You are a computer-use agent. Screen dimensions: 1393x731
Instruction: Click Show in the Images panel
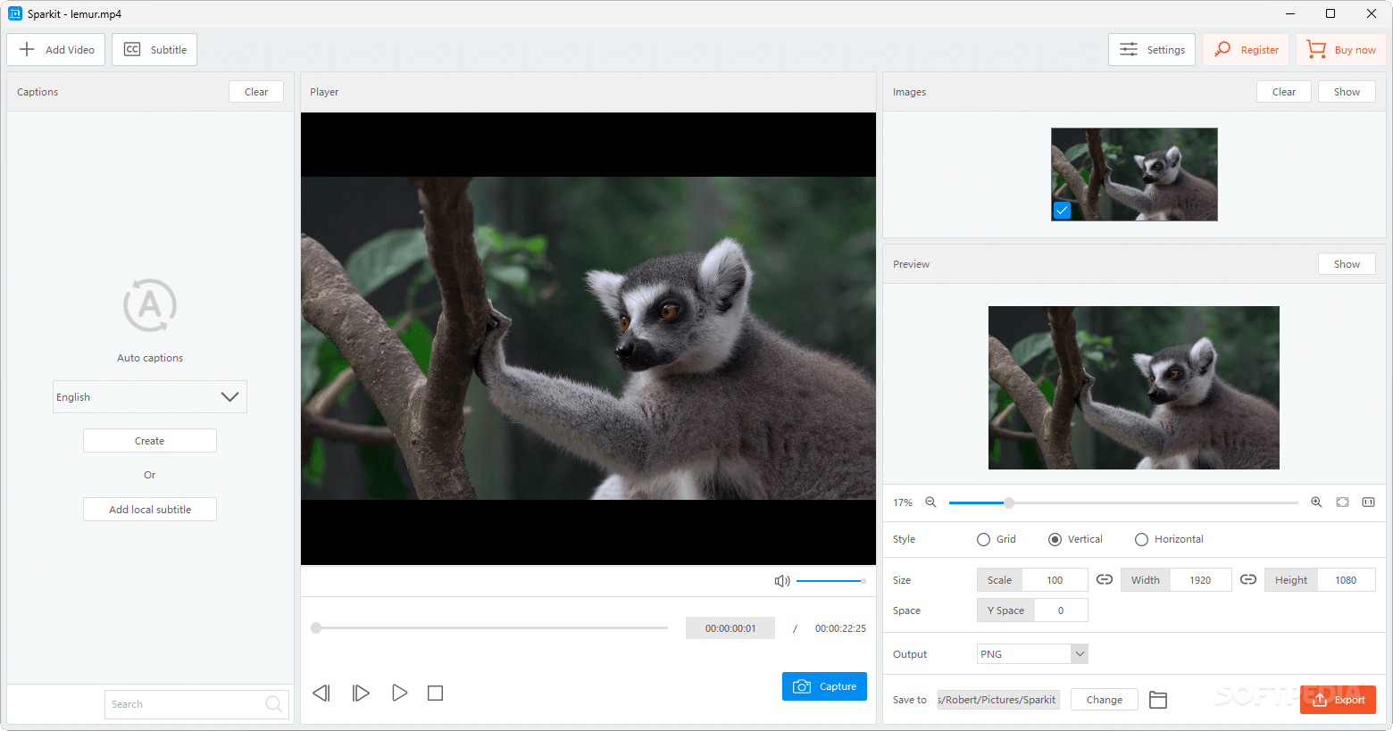coord(1347,92)
